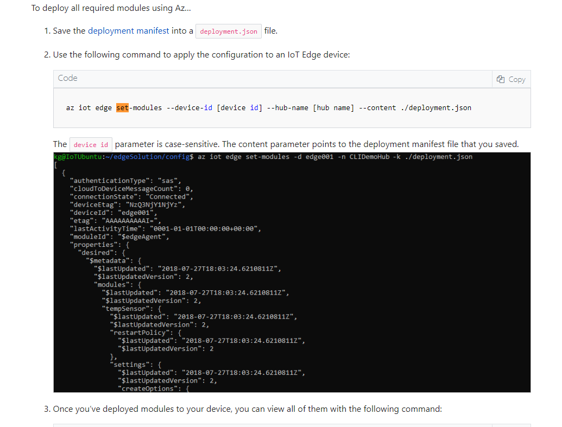Click the "Code" header label
Image resolution: width=562 pixels, height=427 pixels.
pos(68,78)
